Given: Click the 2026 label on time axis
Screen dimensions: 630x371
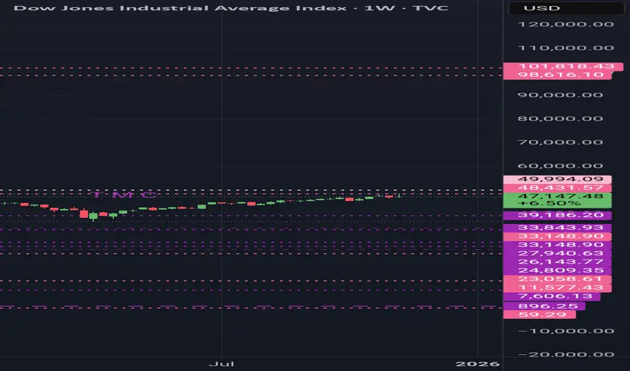Looking at the screenshot, I should [477, 364].
